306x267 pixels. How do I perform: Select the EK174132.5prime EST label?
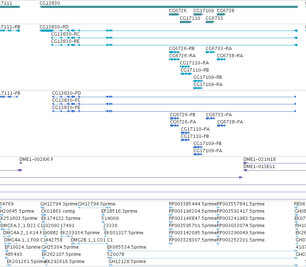click(61, 218)
